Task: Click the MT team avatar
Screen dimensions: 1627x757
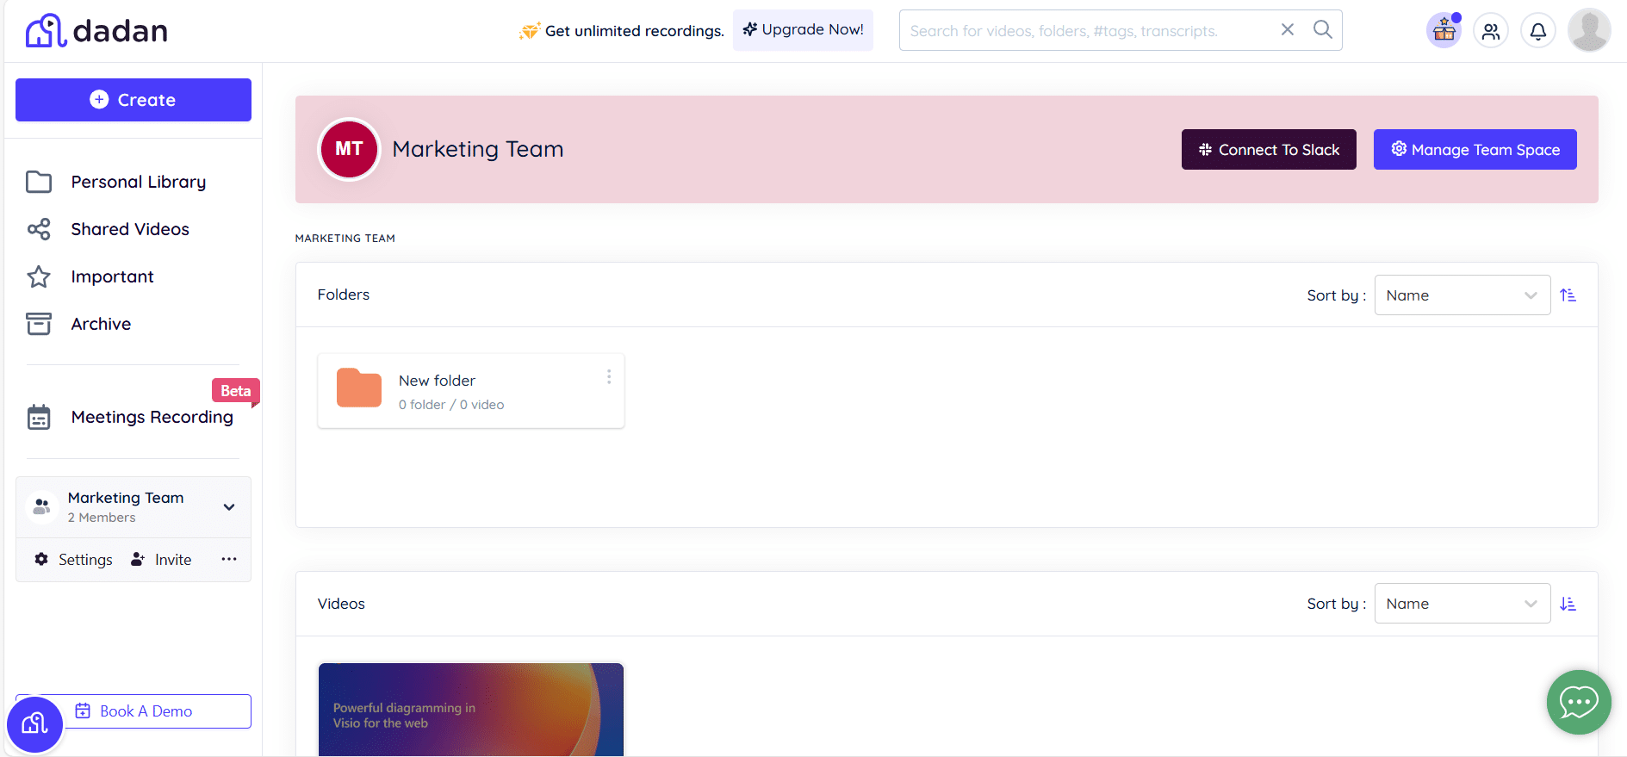Action: 349,149
